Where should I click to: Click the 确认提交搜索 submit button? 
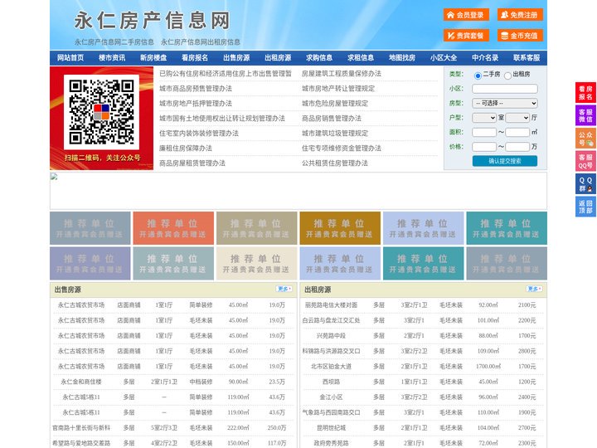click(x=505, y=161)
